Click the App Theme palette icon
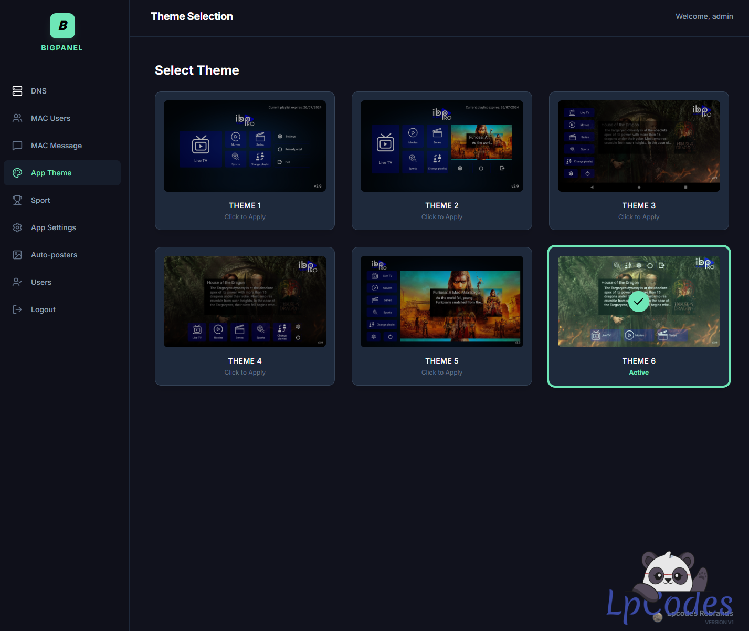This screenshot has height=631, width=749. tap(17, 173)
